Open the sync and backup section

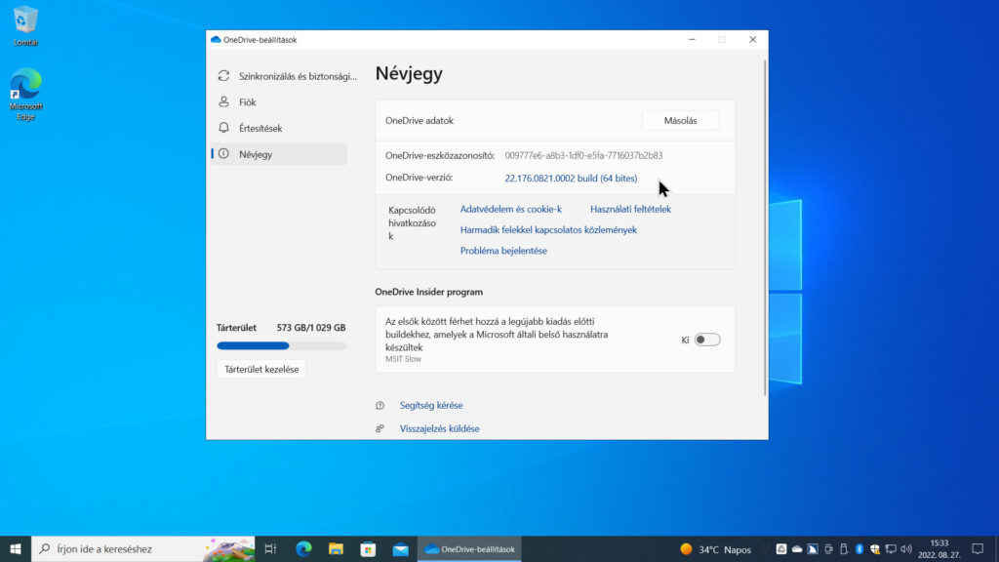[279, 76]
